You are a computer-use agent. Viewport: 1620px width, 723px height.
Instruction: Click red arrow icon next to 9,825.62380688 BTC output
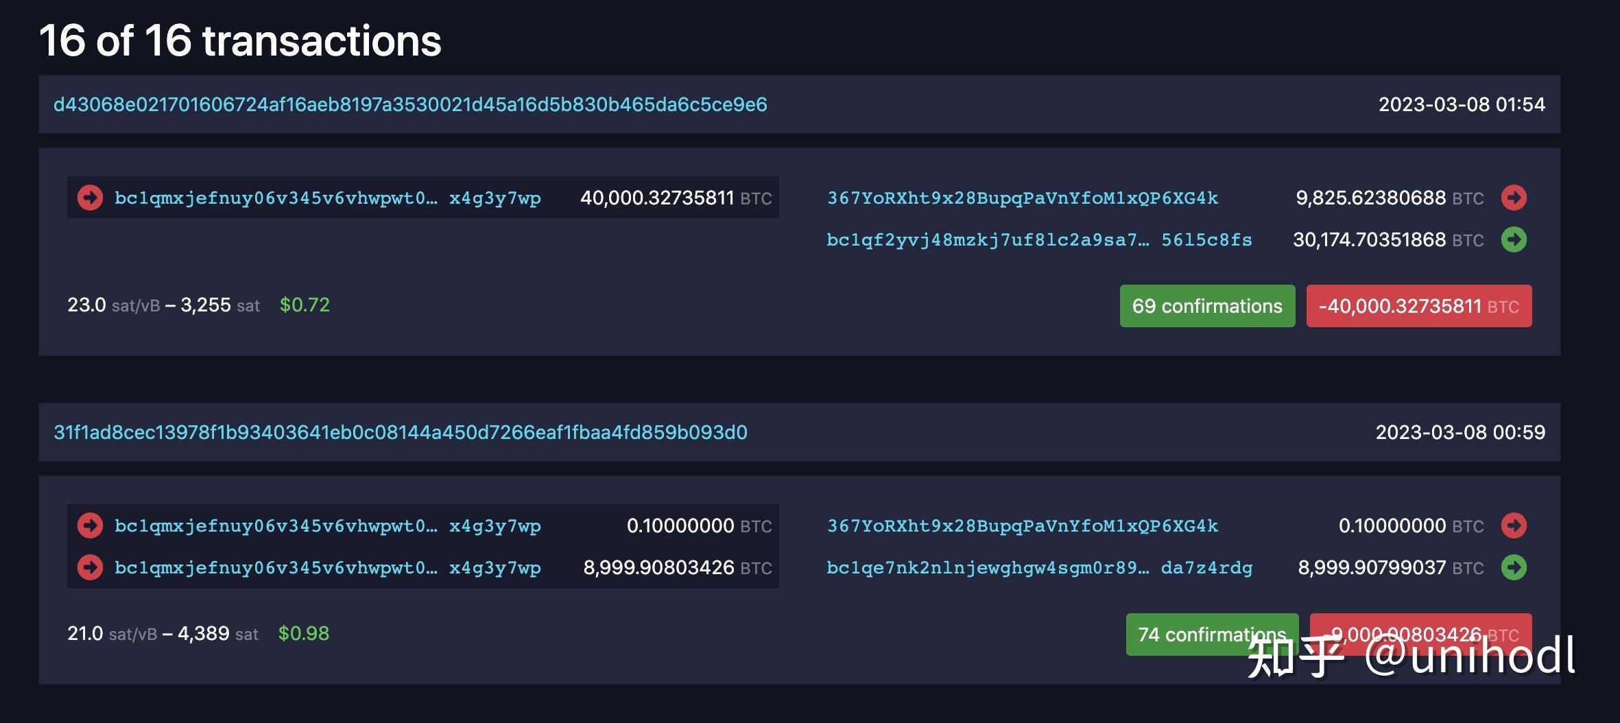click(x=1514, y=198)
